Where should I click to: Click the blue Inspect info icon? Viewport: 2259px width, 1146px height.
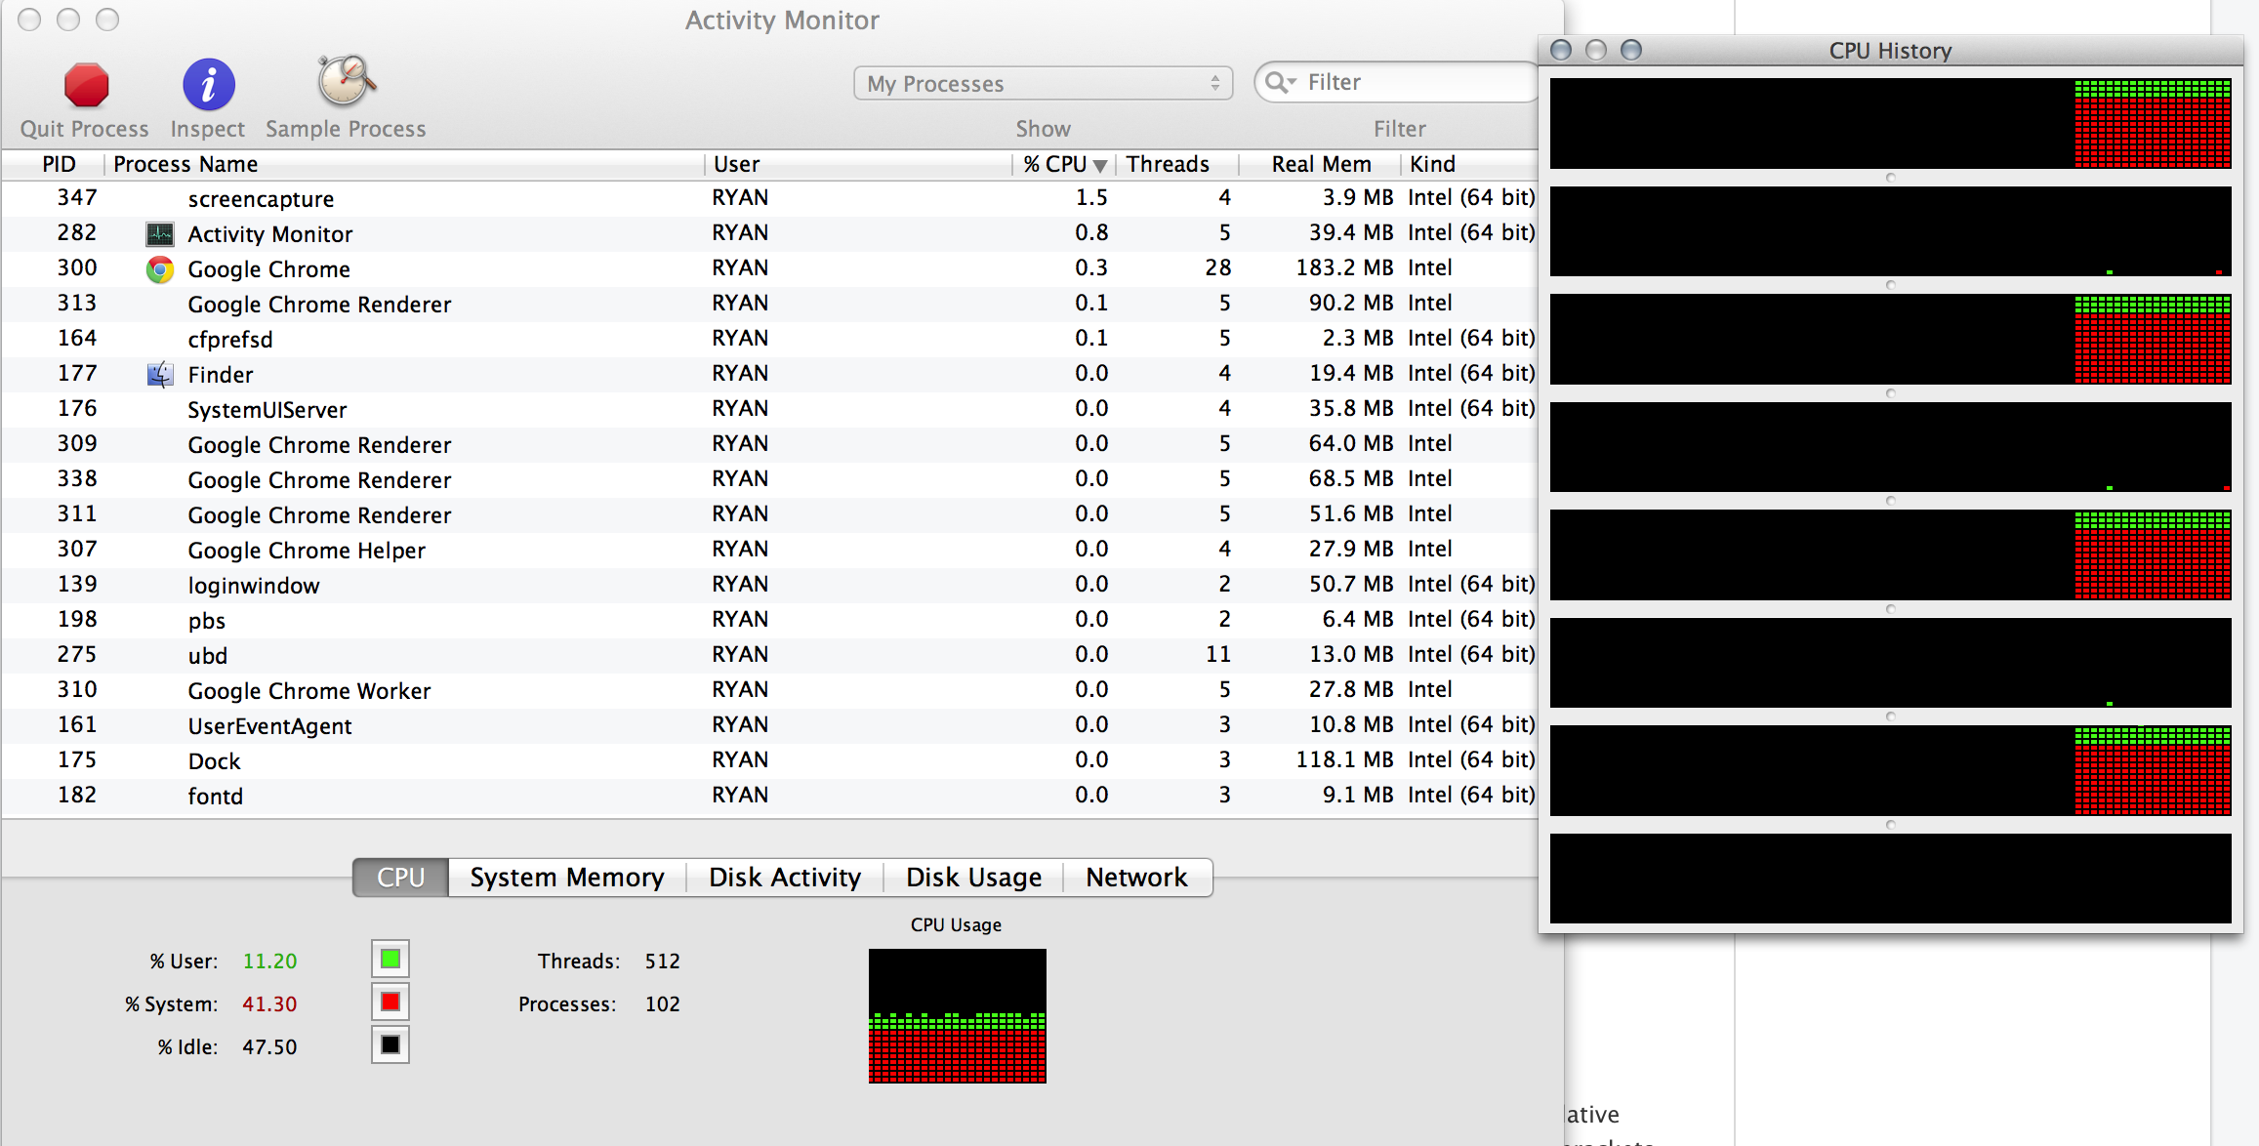coord(208,86)
